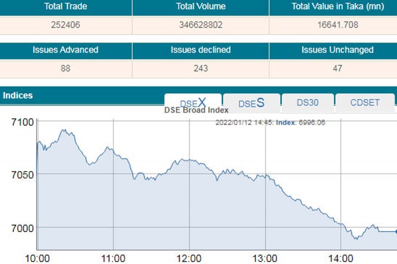Select the Total Value in Taka header
The width and height of the screenshot is (397, 264).
coord(337,7)
